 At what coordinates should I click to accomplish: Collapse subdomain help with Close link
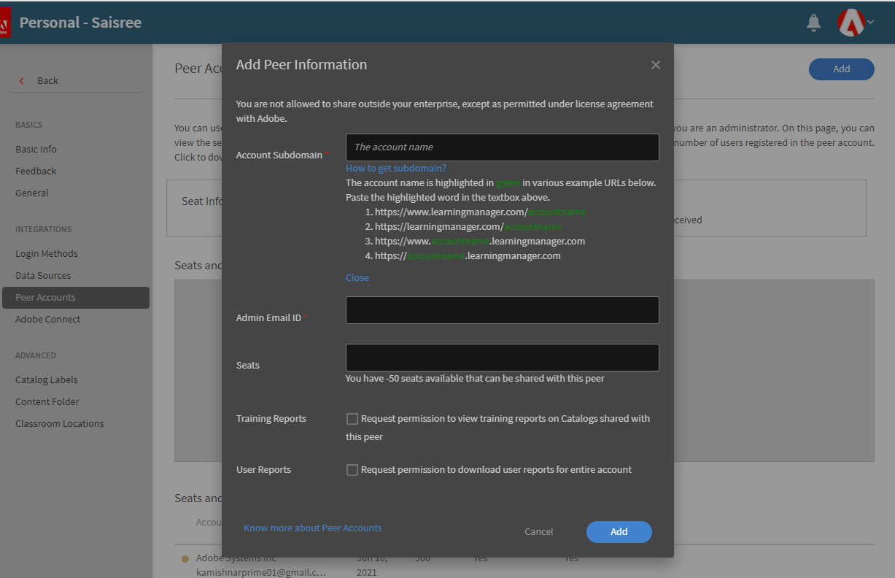click(x=357, y=278)
